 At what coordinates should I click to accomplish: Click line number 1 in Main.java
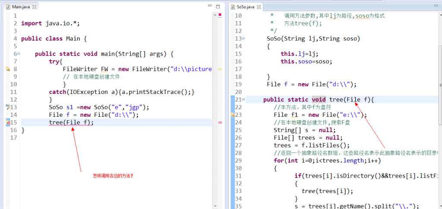pyautogui.click(x=15, y=16)
